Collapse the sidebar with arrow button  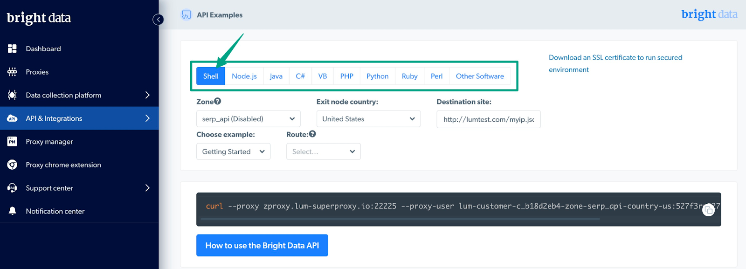coord(158,19)
